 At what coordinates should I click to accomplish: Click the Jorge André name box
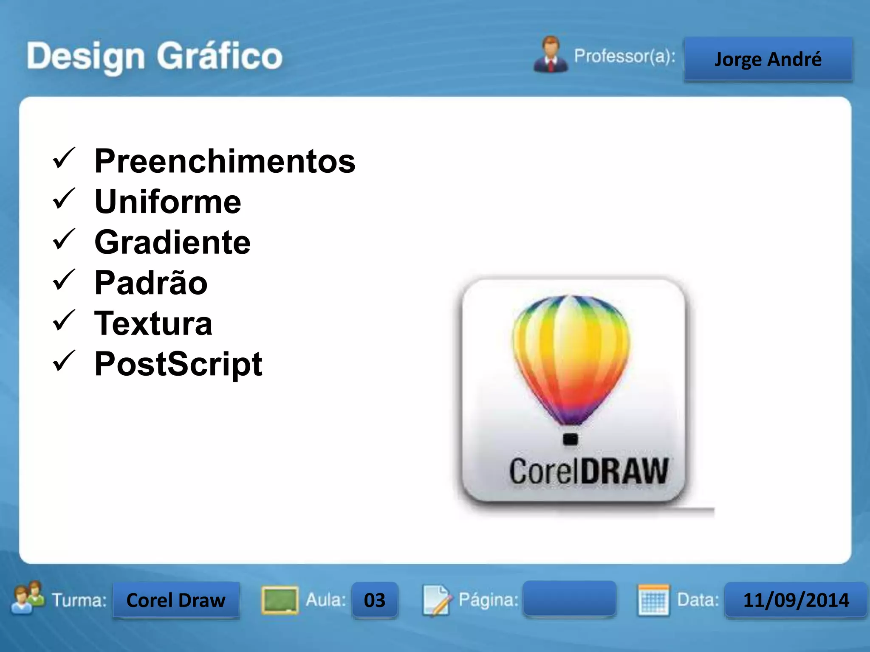pyautogui.click(x=768, y=59)
